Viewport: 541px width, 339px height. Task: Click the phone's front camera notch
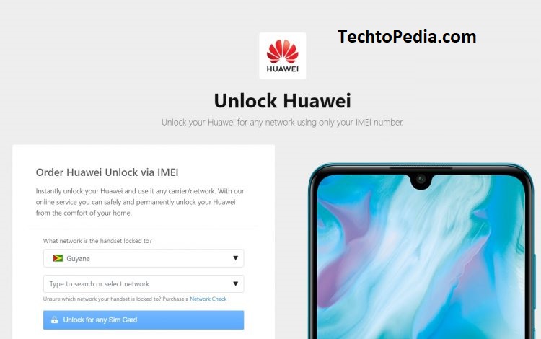421,180
